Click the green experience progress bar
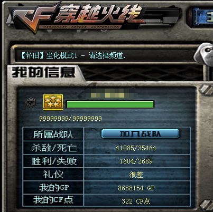The image size is (213, 212). pyautogui.click(x=110, y=104)
